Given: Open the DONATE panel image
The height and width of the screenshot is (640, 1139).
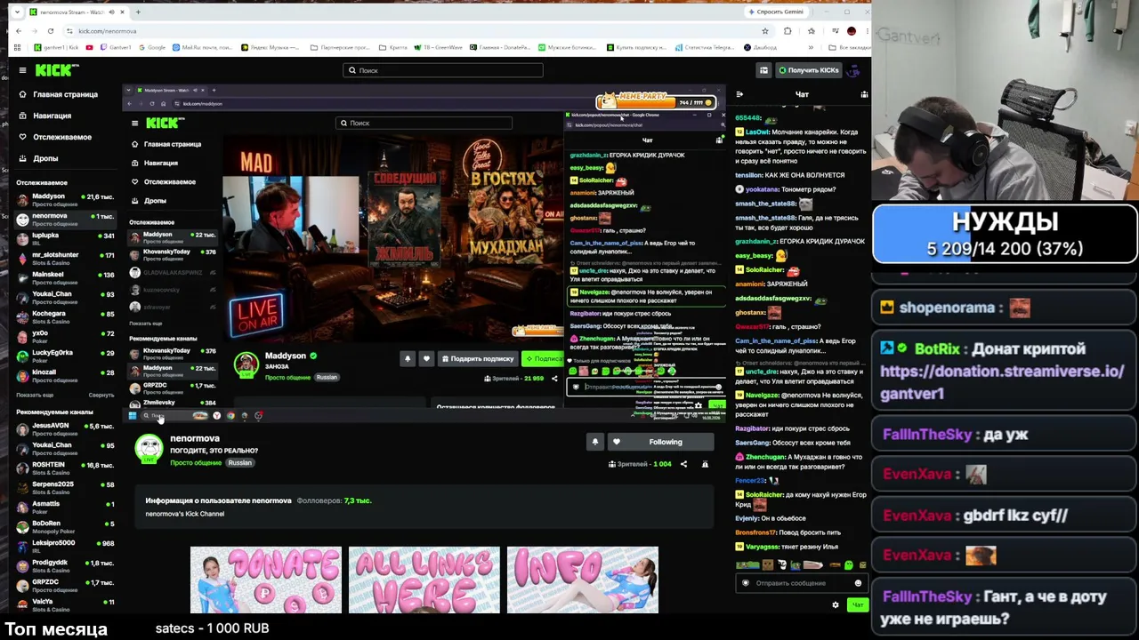Looking at the screenshot, I should 265,580.
